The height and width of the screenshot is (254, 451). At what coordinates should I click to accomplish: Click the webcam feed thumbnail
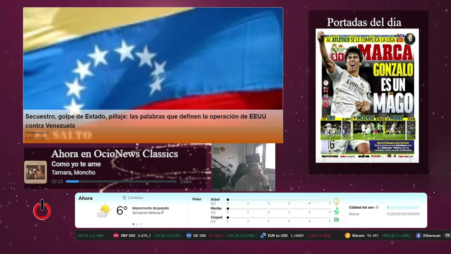[x=243, y=167]
